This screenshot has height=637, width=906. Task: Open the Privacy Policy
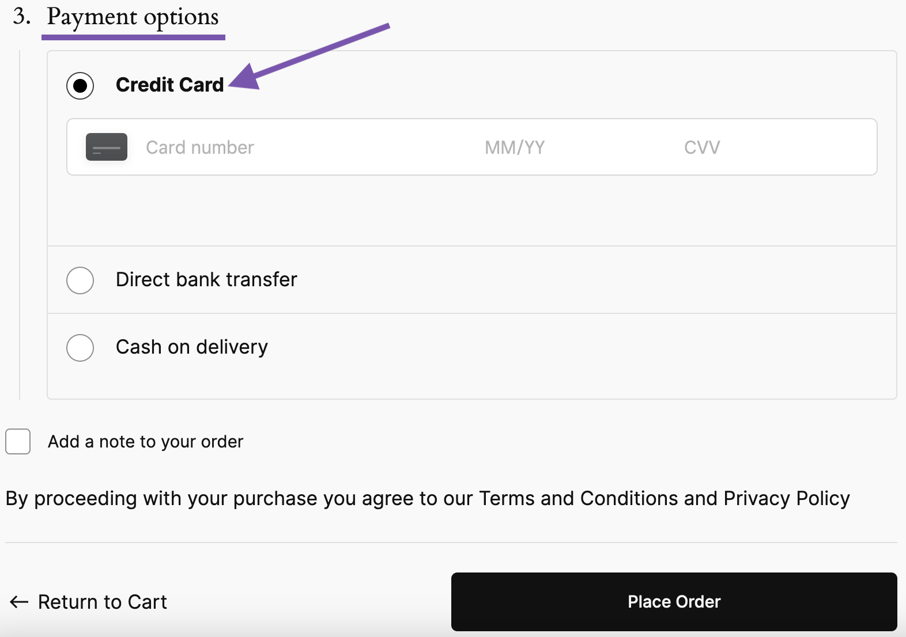pyautogui.click(x=786, y=499)
